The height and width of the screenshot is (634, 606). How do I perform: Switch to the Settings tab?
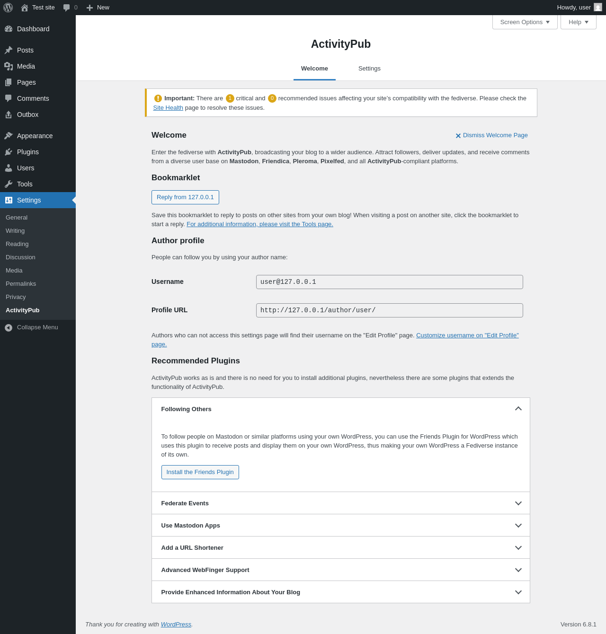pos(369,69)
